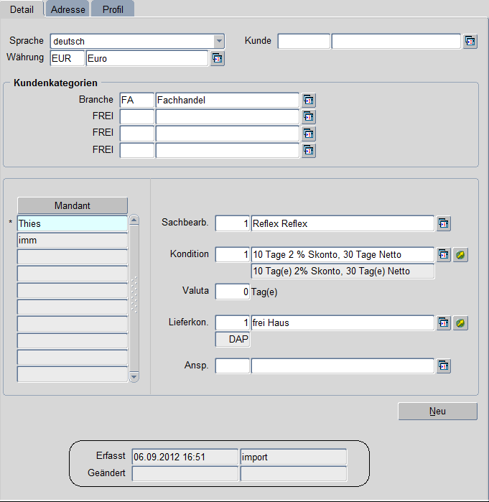The height and width of the screenshot is (502, 489).
Task: Open lookup list icon for Kondition field
Action: [x=444, y=255]
